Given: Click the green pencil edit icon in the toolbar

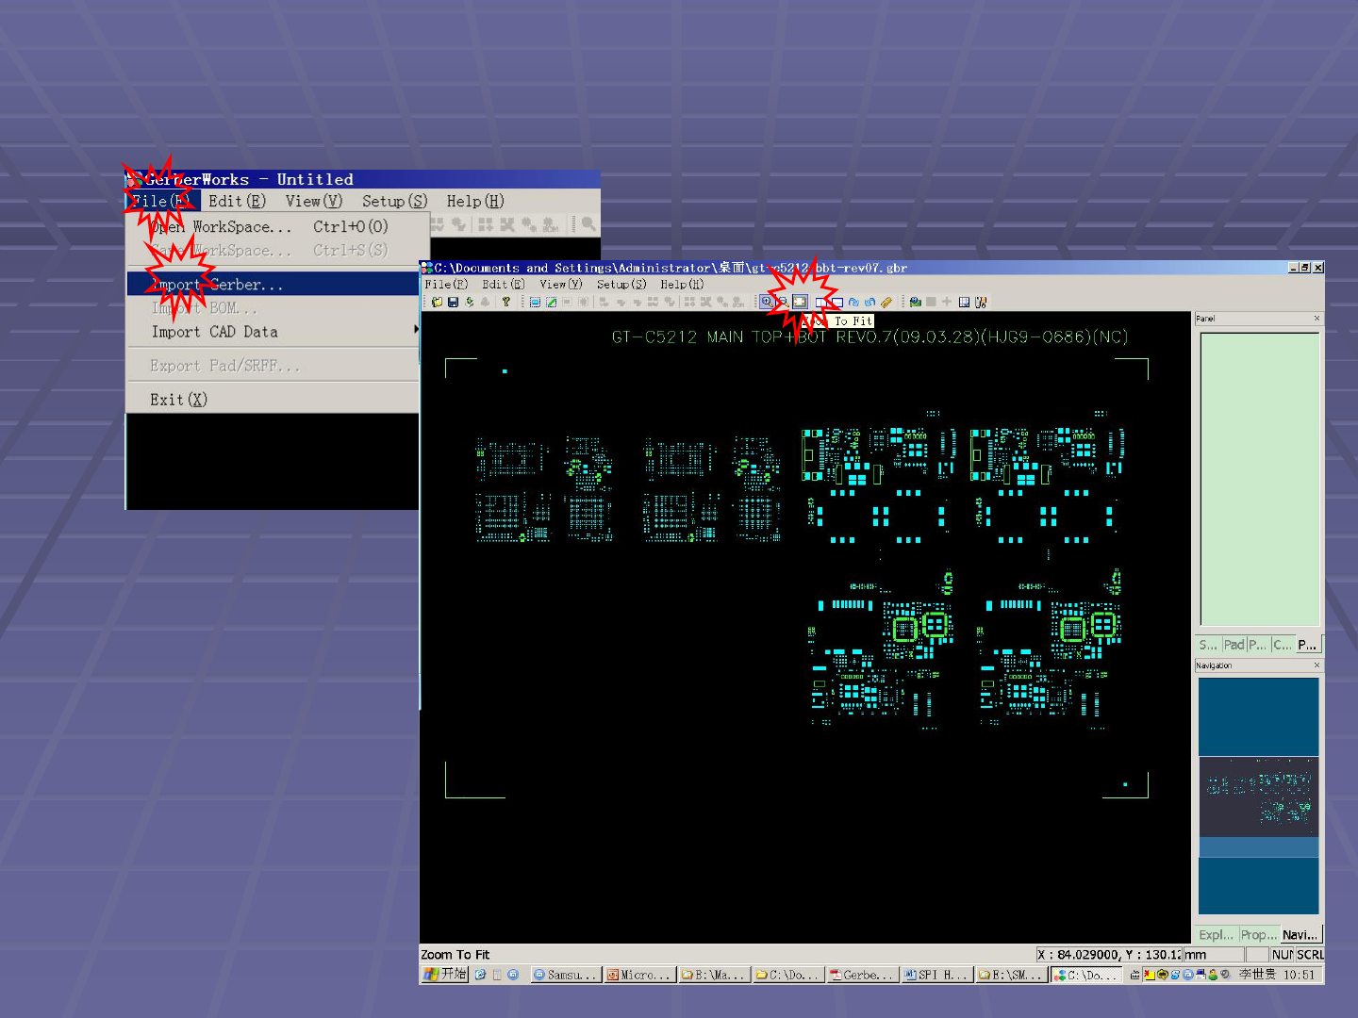Looking at the screenshot, I should pos(551,302).
